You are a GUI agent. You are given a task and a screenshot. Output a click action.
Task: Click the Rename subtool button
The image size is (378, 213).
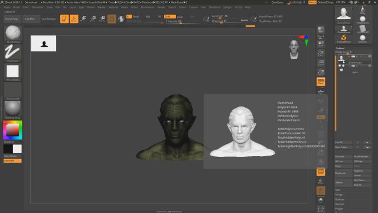(x=344, y=156)
